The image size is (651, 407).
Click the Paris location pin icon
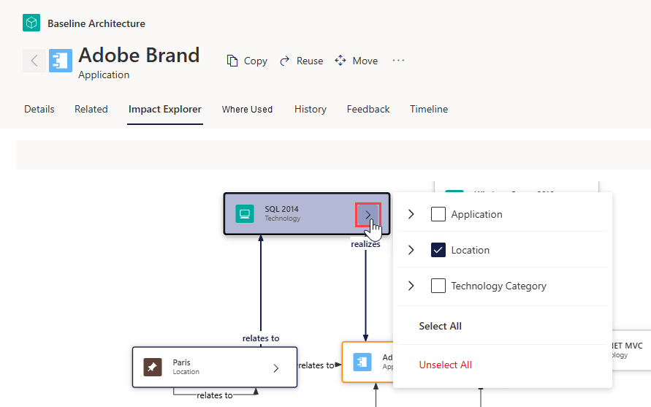[x=153, y=367]
